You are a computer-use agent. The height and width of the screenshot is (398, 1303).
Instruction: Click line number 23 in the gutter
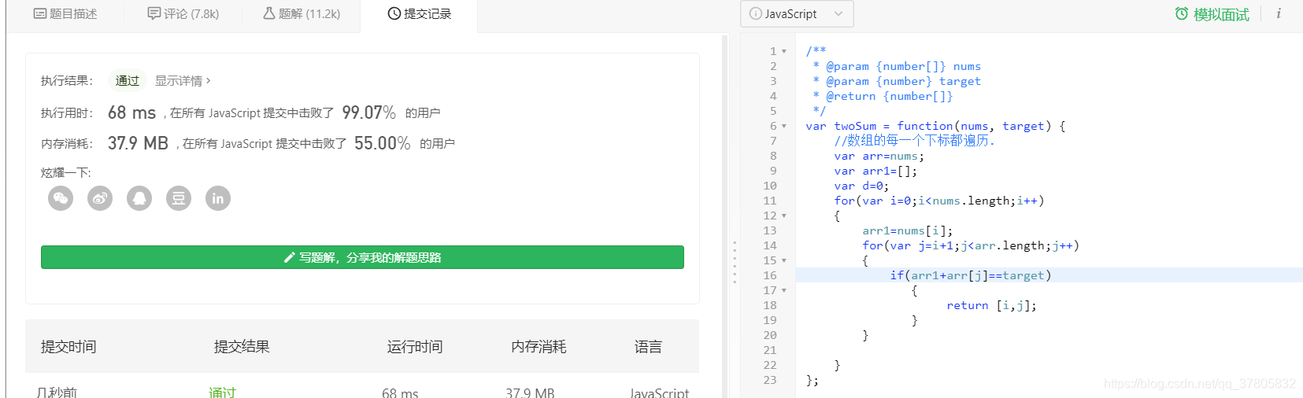pyautogui.click(x=770, y=380)
